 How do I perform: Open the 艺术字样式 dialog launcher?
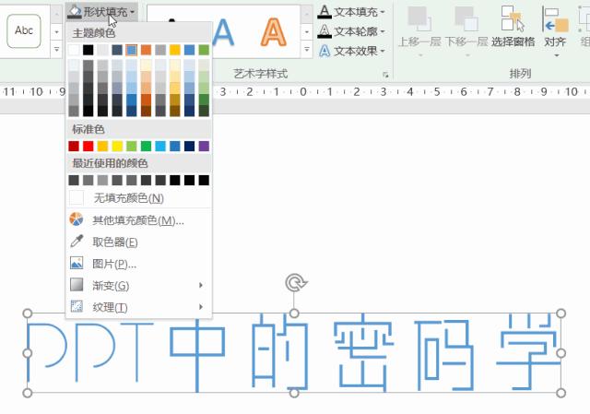click(385, 75)
